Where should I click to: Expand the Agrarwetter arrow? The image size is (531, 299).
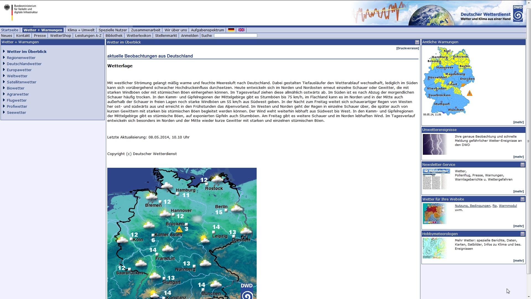4,94
